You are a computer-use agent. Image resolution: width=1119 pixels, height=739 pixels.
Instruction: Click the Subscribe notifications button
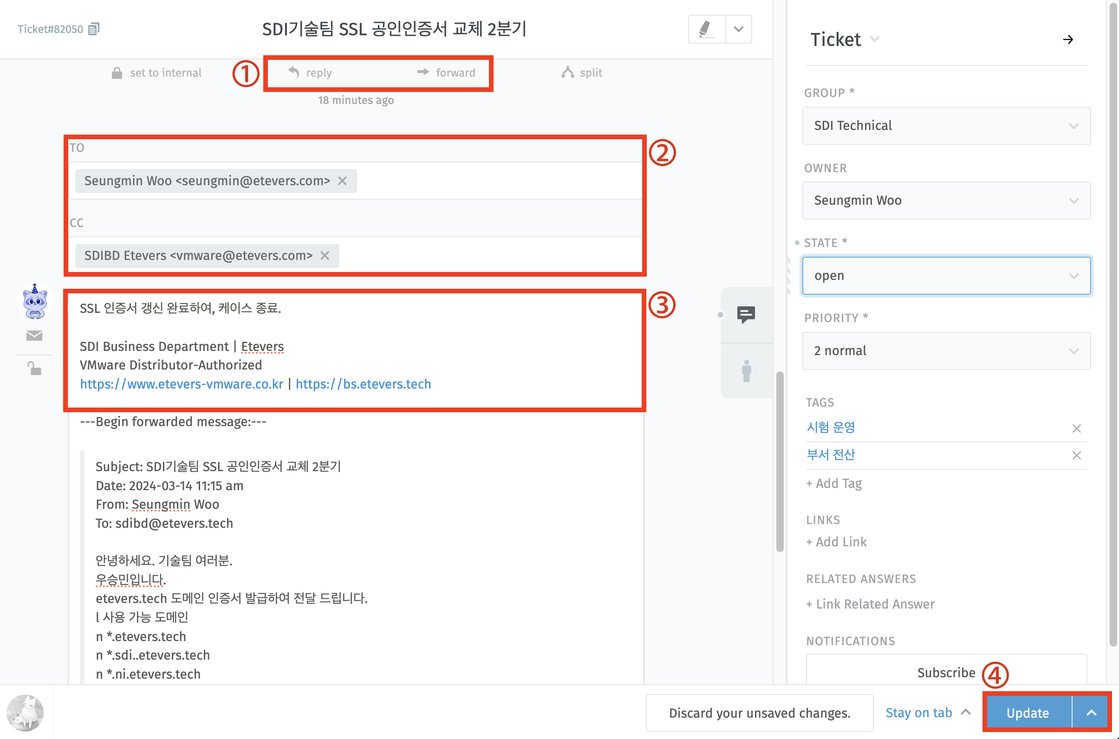coord(946,672)
